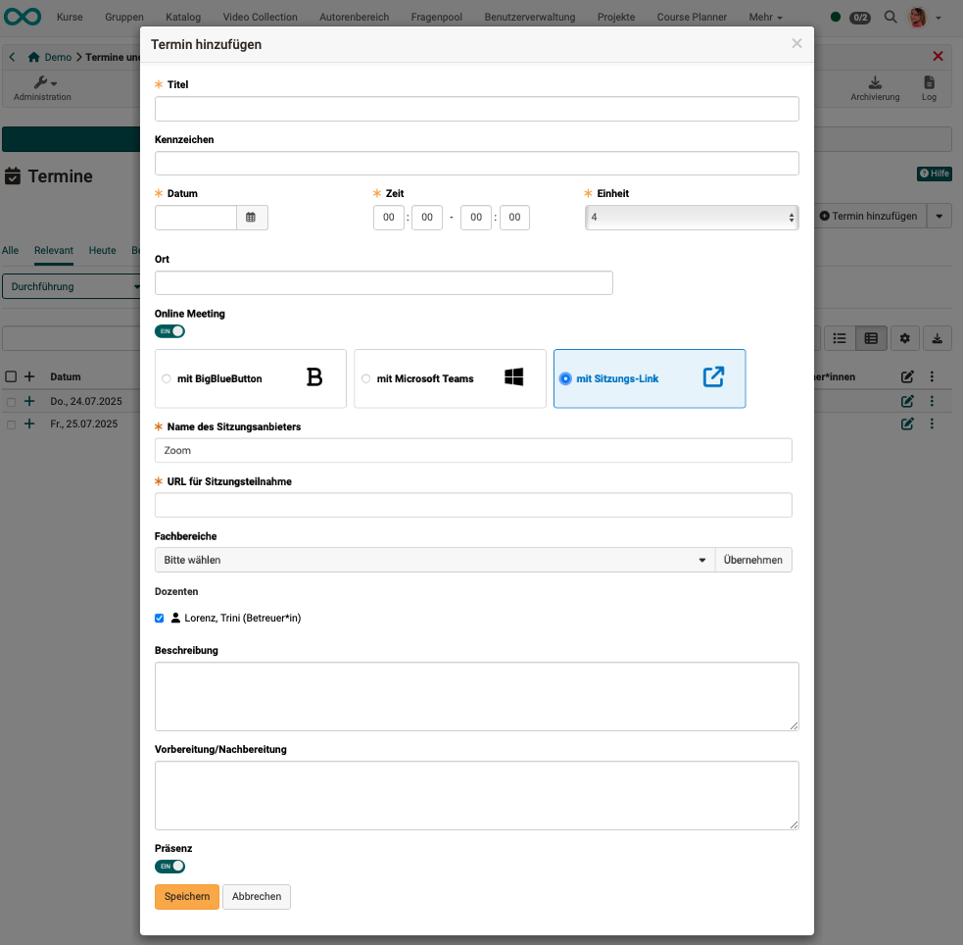Turn off the Präsenz toggle
The width and height of the screenshot is (963, 945).
coord(169,866)
